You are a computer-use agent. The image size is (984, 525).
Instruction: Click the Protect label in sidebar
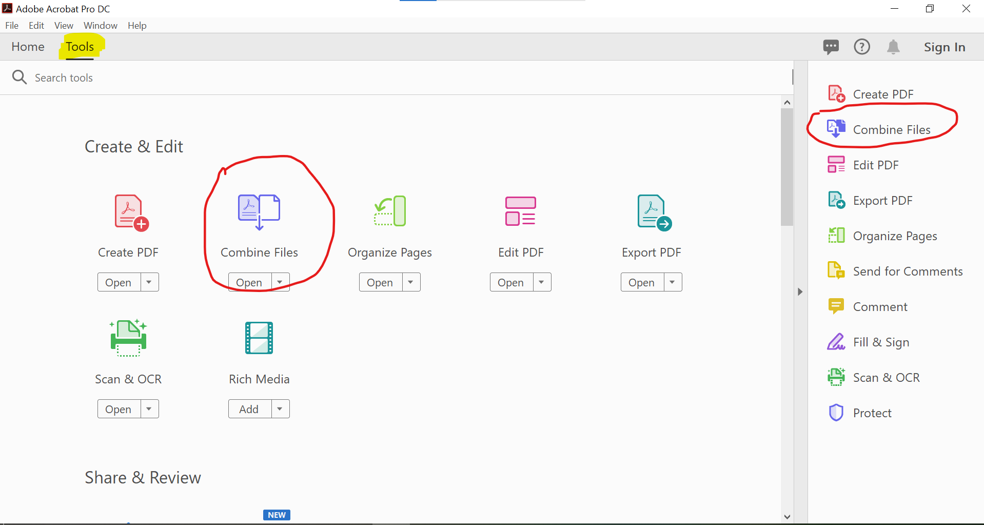coord(872,413)
